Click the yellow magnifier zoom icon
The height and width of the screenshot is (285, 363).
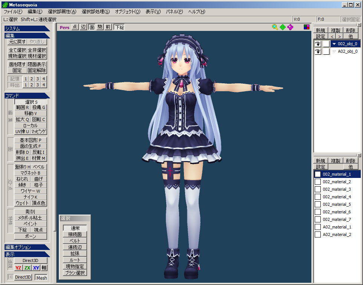click(x=275, y=27)
